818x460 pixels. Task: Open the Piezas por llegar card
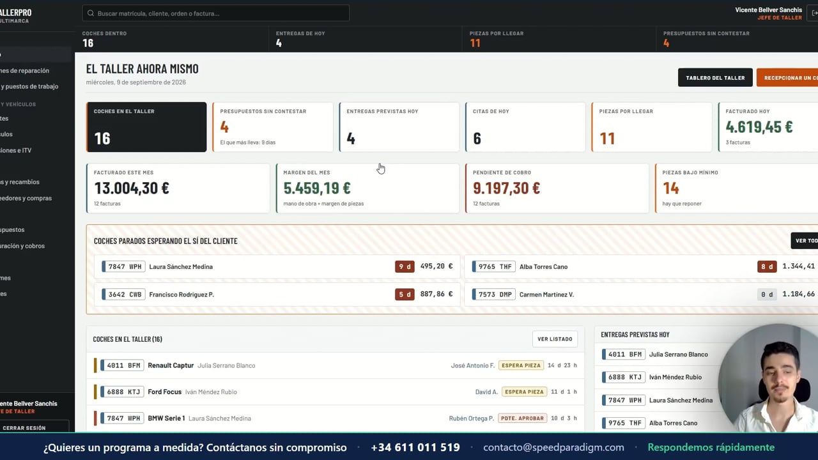pos(652,127)
